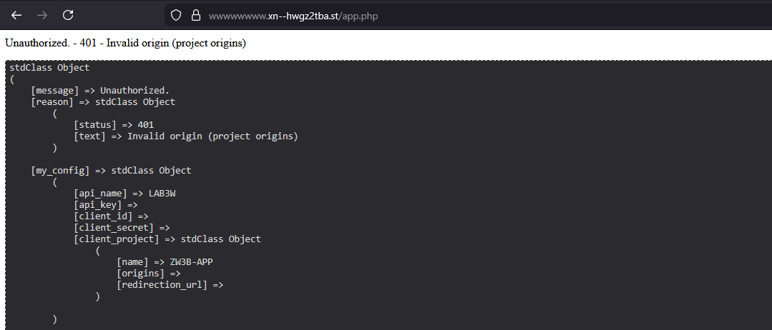772x330 pixels.
Task: Click the "[text] => Invalid origin" line
Action: (185, 136)
